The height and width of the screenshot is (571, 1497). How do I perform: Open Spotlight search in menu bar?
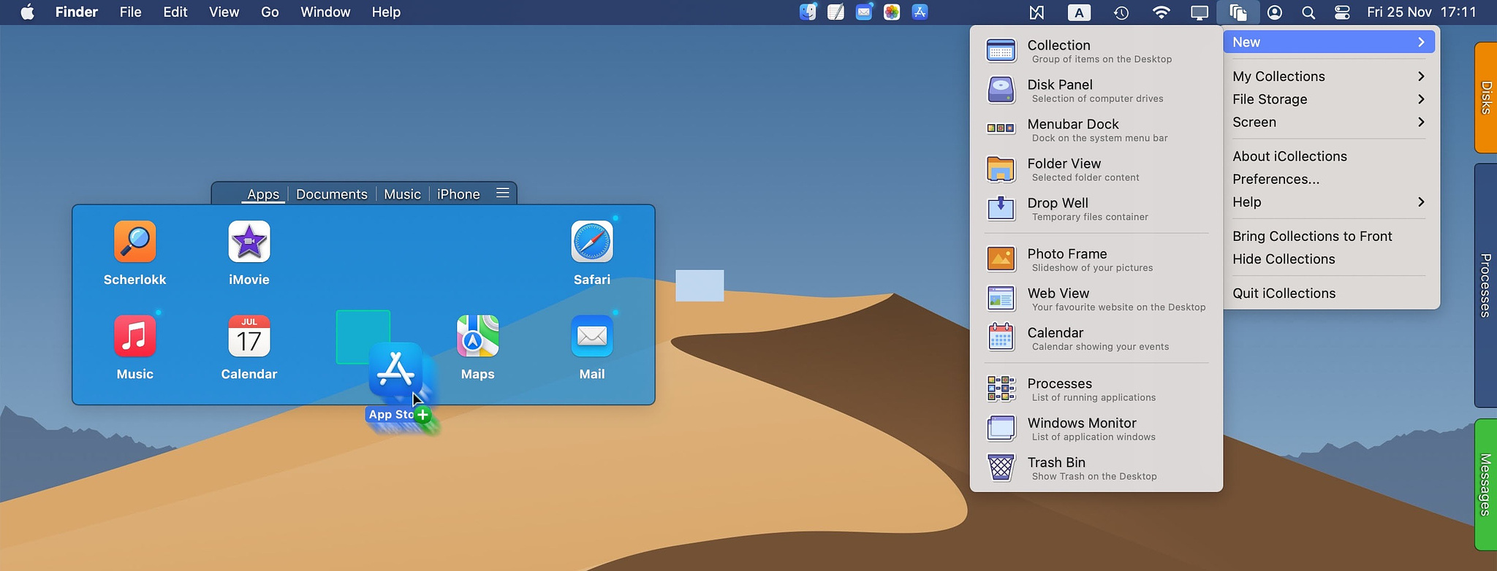point(1308,12)
